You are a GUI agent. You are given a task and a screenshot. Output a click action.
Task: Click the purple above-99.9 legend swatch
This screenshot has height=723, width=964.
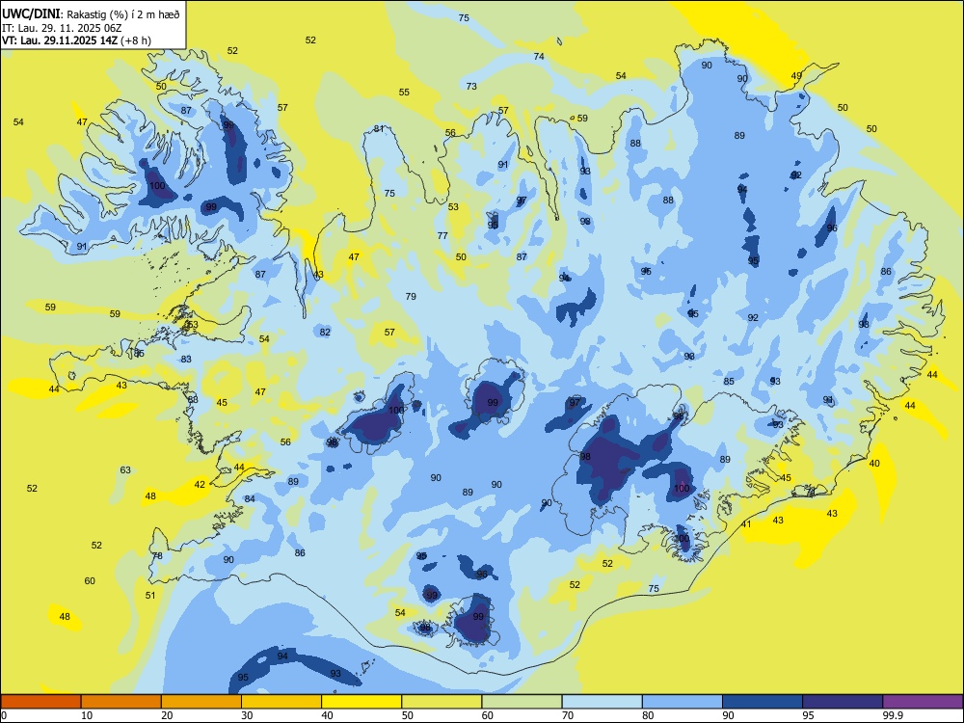tap(923, 702)
